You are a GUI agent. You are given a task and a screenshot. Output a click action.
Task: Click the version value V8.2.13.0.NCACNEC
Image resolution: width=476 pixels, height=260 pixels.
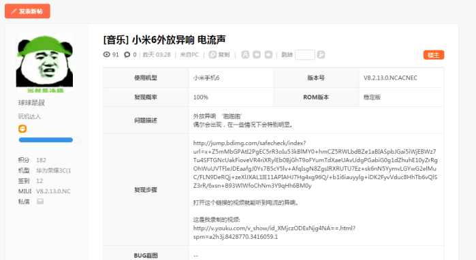click(390, 78)
